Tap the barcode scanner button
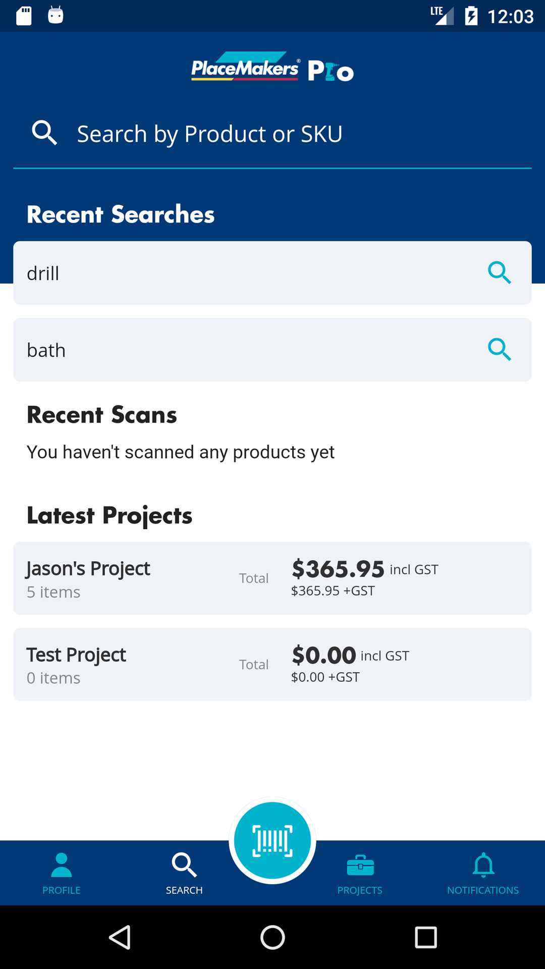Image resolution: width=545 pixels, height=969 pixels. click(x=272, y=841)
